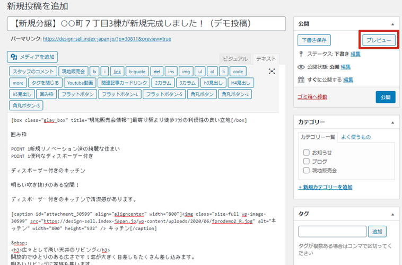Collapse the カテゴリー panel arrow
Image resolution: width=402 pixels, height=265 pixels.
tap(392, 122)
